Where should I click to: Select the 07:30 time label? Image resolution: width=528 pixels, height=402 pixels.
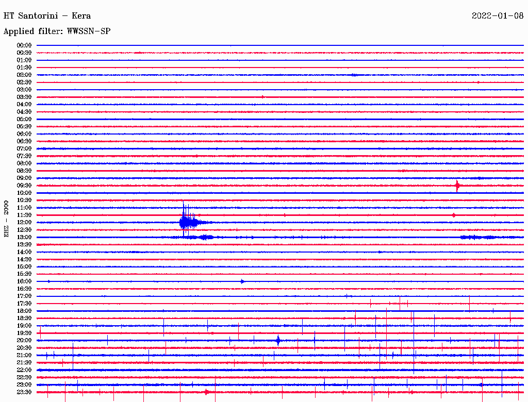[x=24, y=156]
